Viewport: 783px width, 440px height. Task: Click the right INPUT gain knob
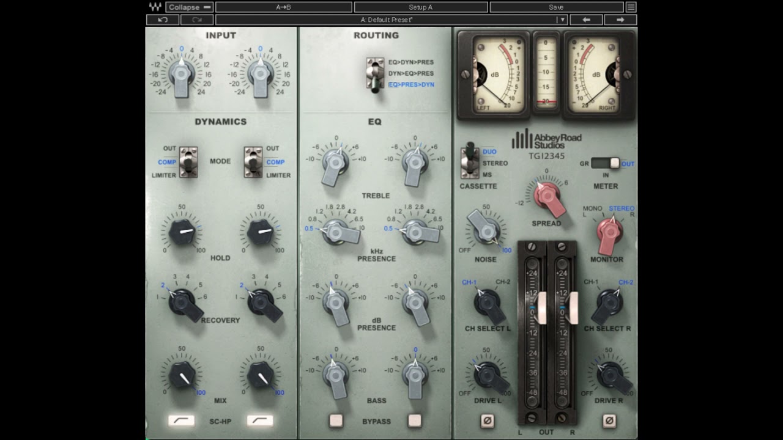(x=261, y=74)
